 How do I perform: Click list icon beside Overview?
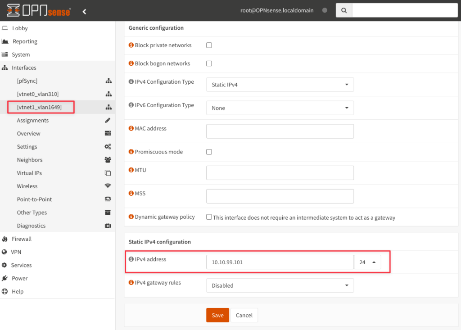108,133
